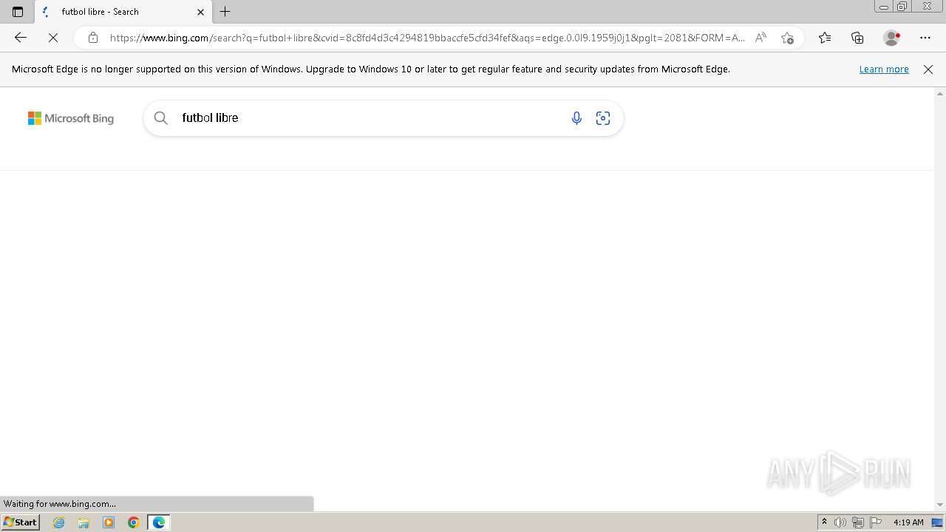
Task: Search using voice microphone icon
Action: click(576, 117)
